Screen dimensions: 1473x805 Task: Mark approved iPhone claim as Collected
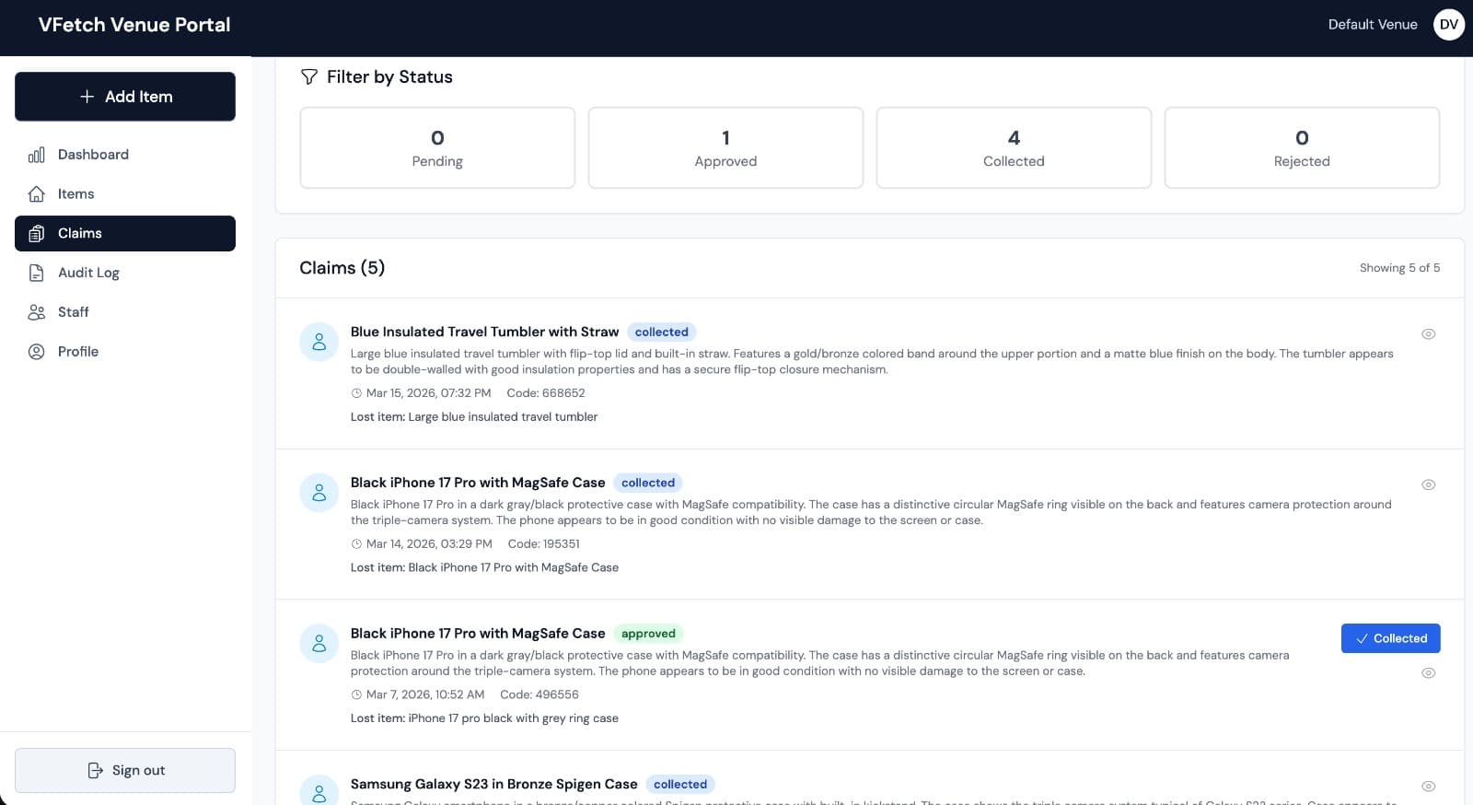tap(1390, 638)
